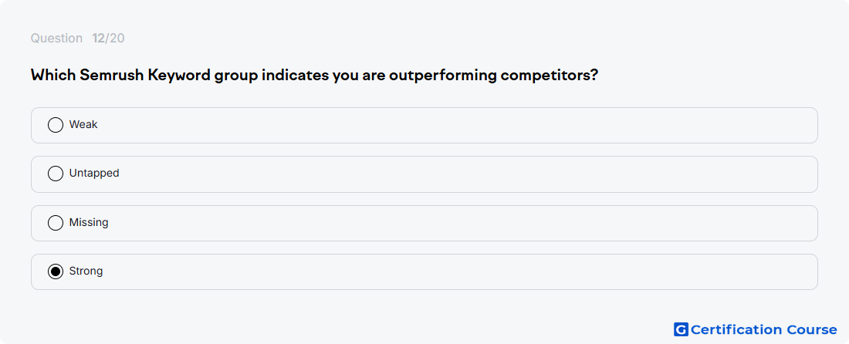Pick the Missing radio button
The width and height of the screenshot is (849, 344).
pyautogui.click(x=56, y=223)
